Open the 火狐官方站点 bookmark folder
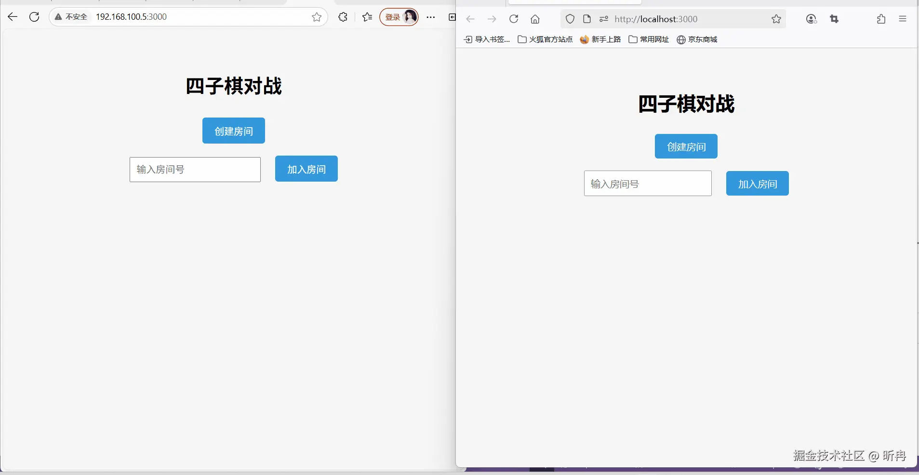 [545, 40]
